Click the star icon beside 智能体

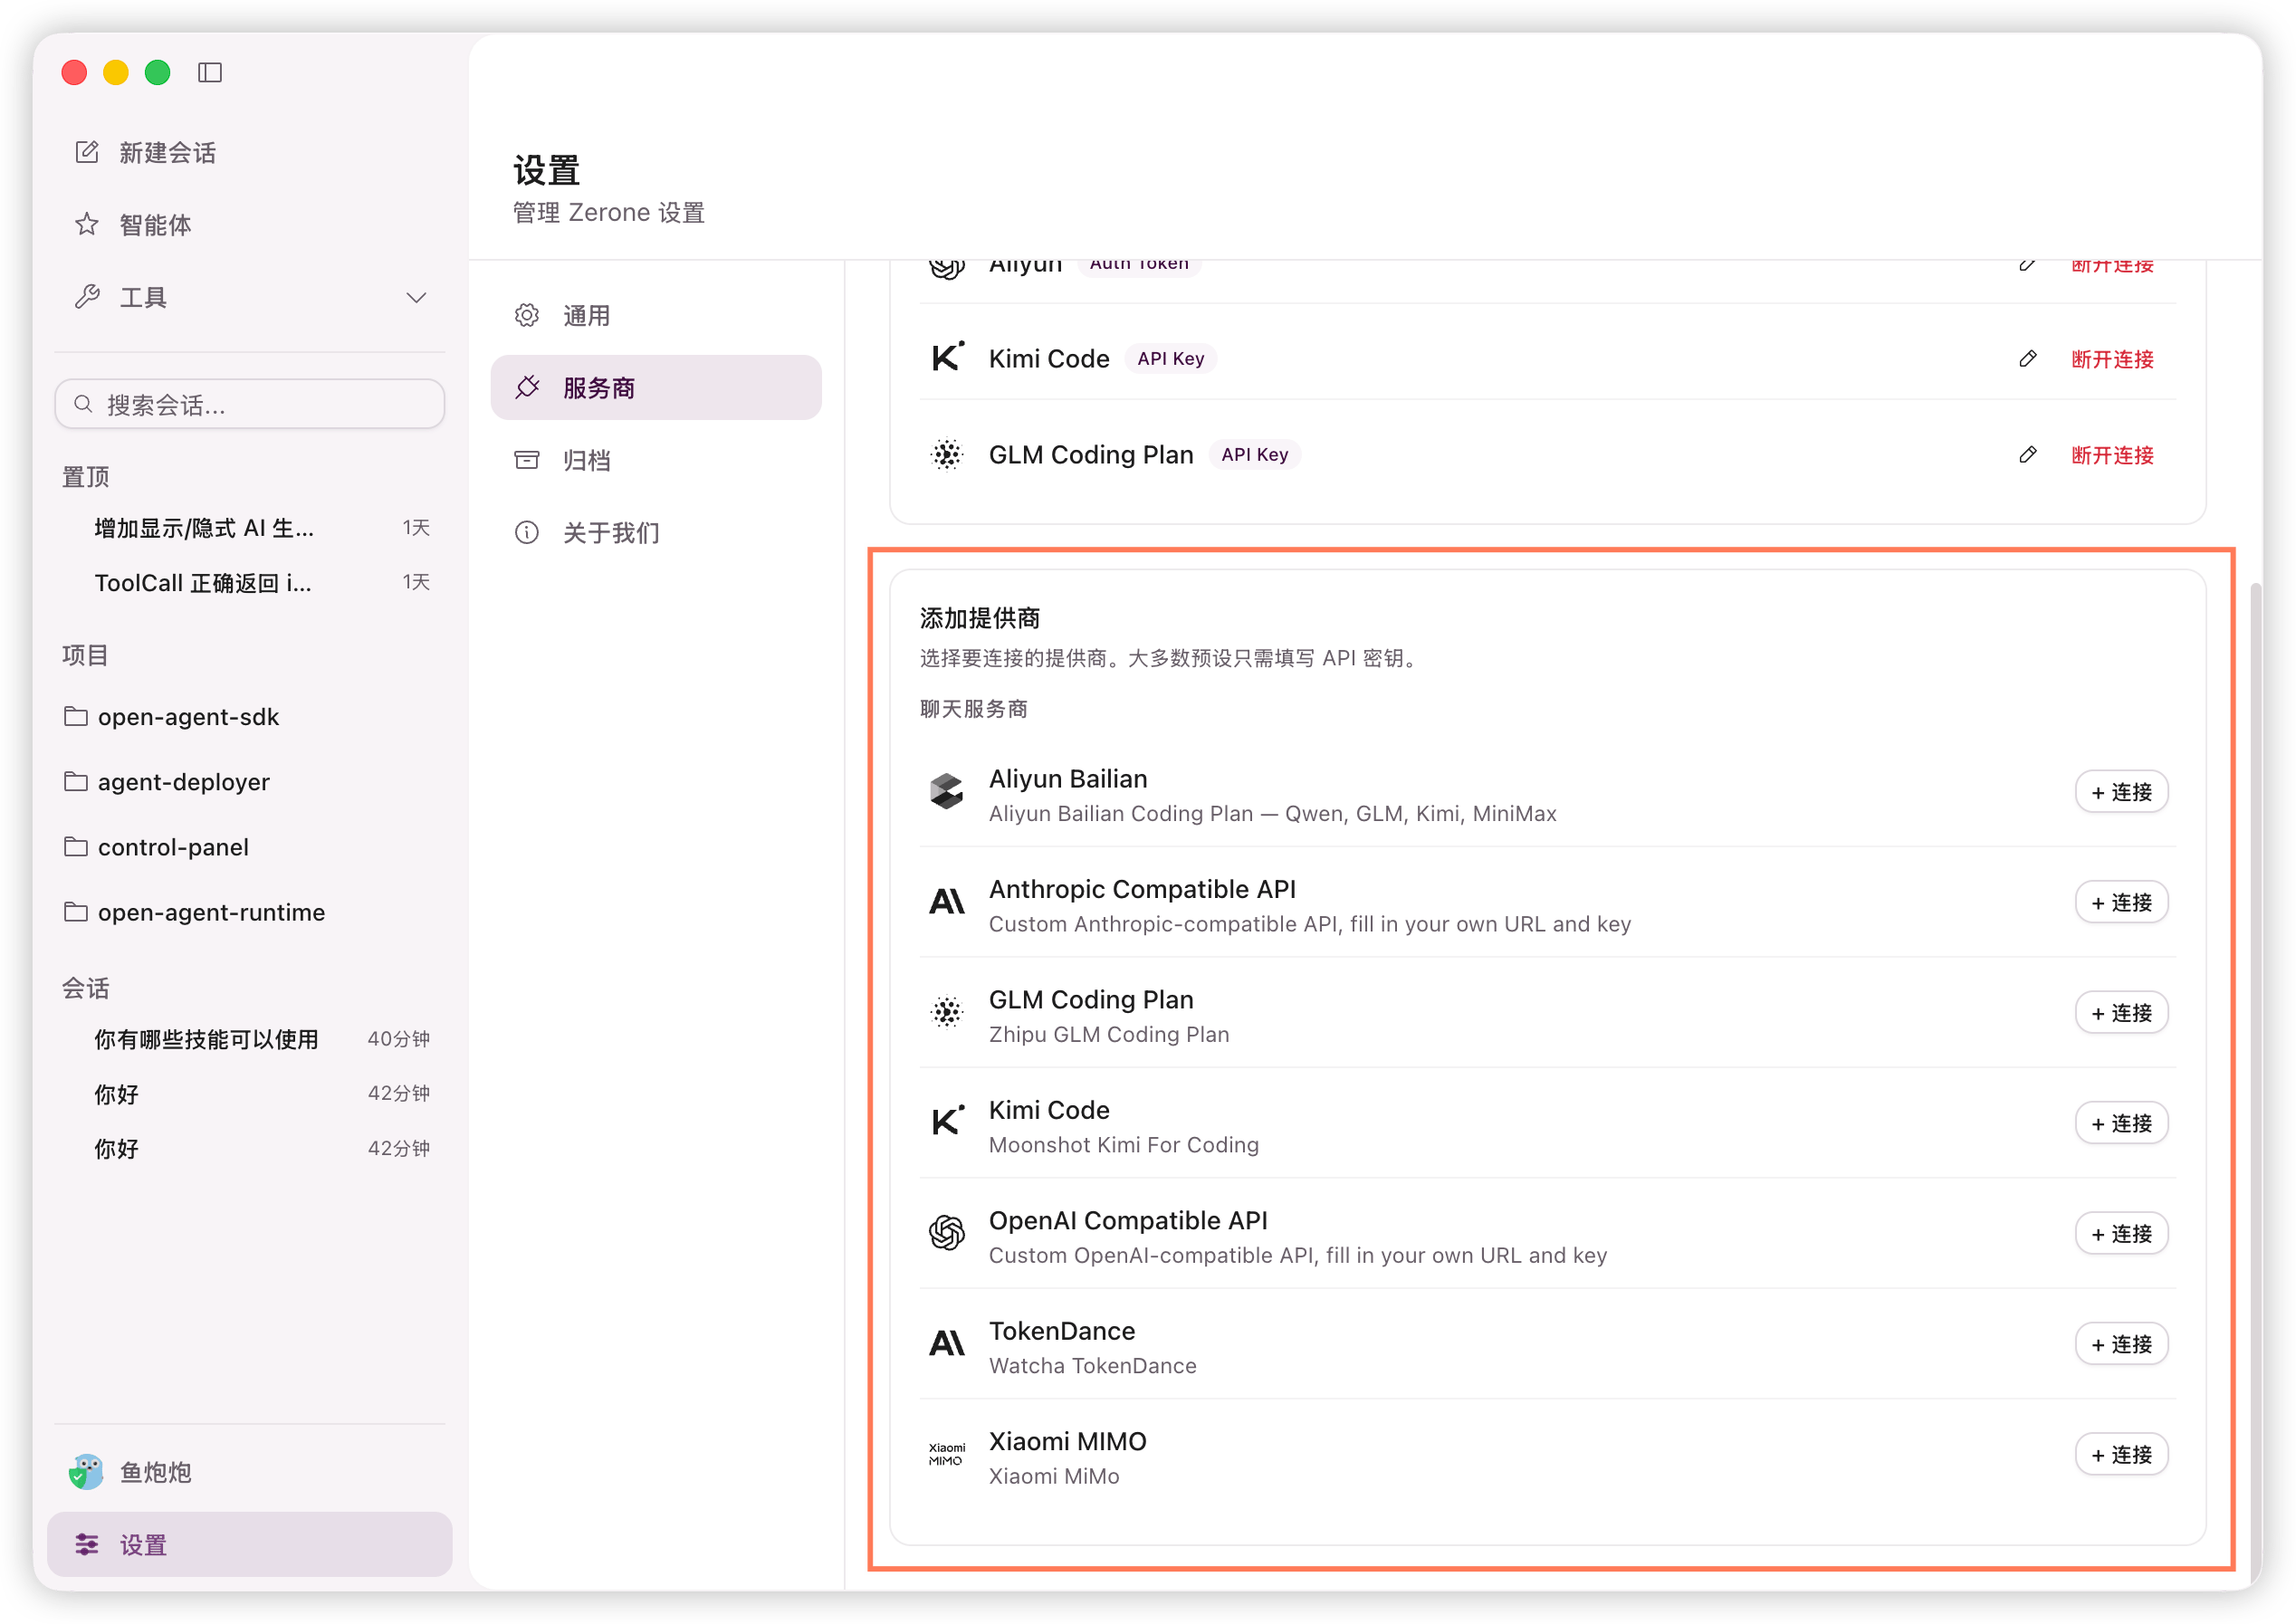pos(87,224)
